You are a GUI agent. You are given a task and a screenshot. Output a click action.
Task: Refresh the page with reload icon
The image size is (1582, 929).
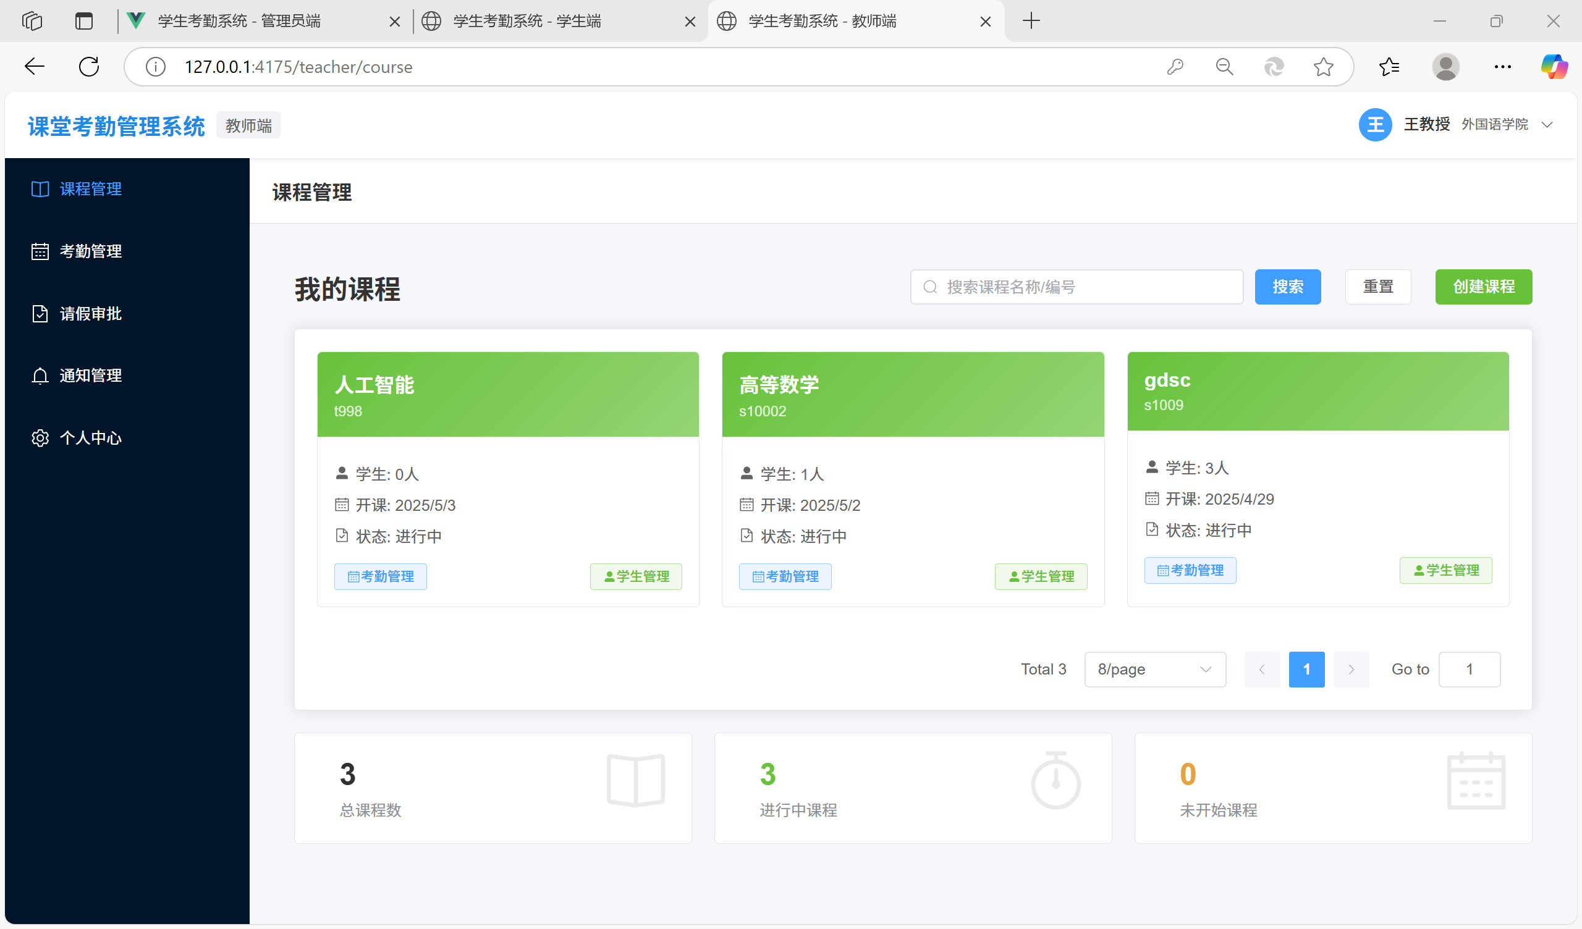pyautogui.click(x=89, y=67)
